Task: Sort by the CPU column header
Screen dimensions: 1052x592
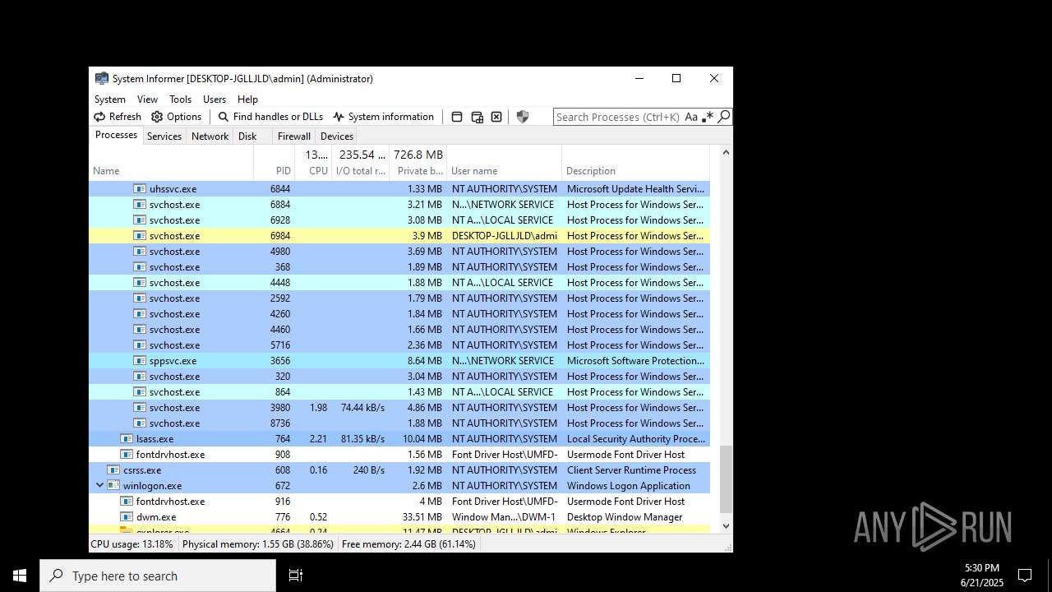Action: click(x=313, y=163)
